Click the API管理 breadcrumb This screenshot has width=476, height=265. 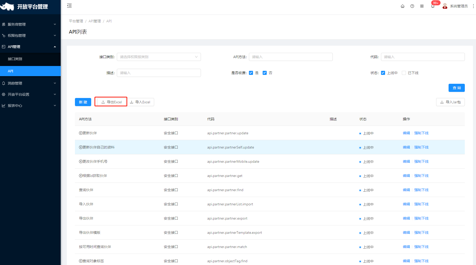pos(94,21)
